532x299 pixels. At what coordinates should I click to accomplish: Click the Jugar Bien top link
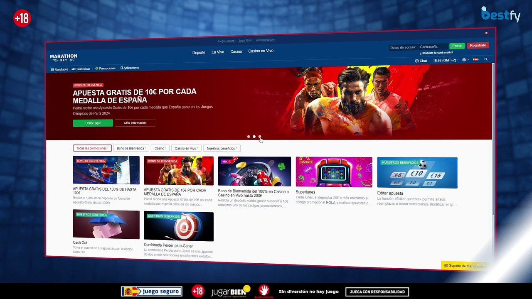pos(245,41)
